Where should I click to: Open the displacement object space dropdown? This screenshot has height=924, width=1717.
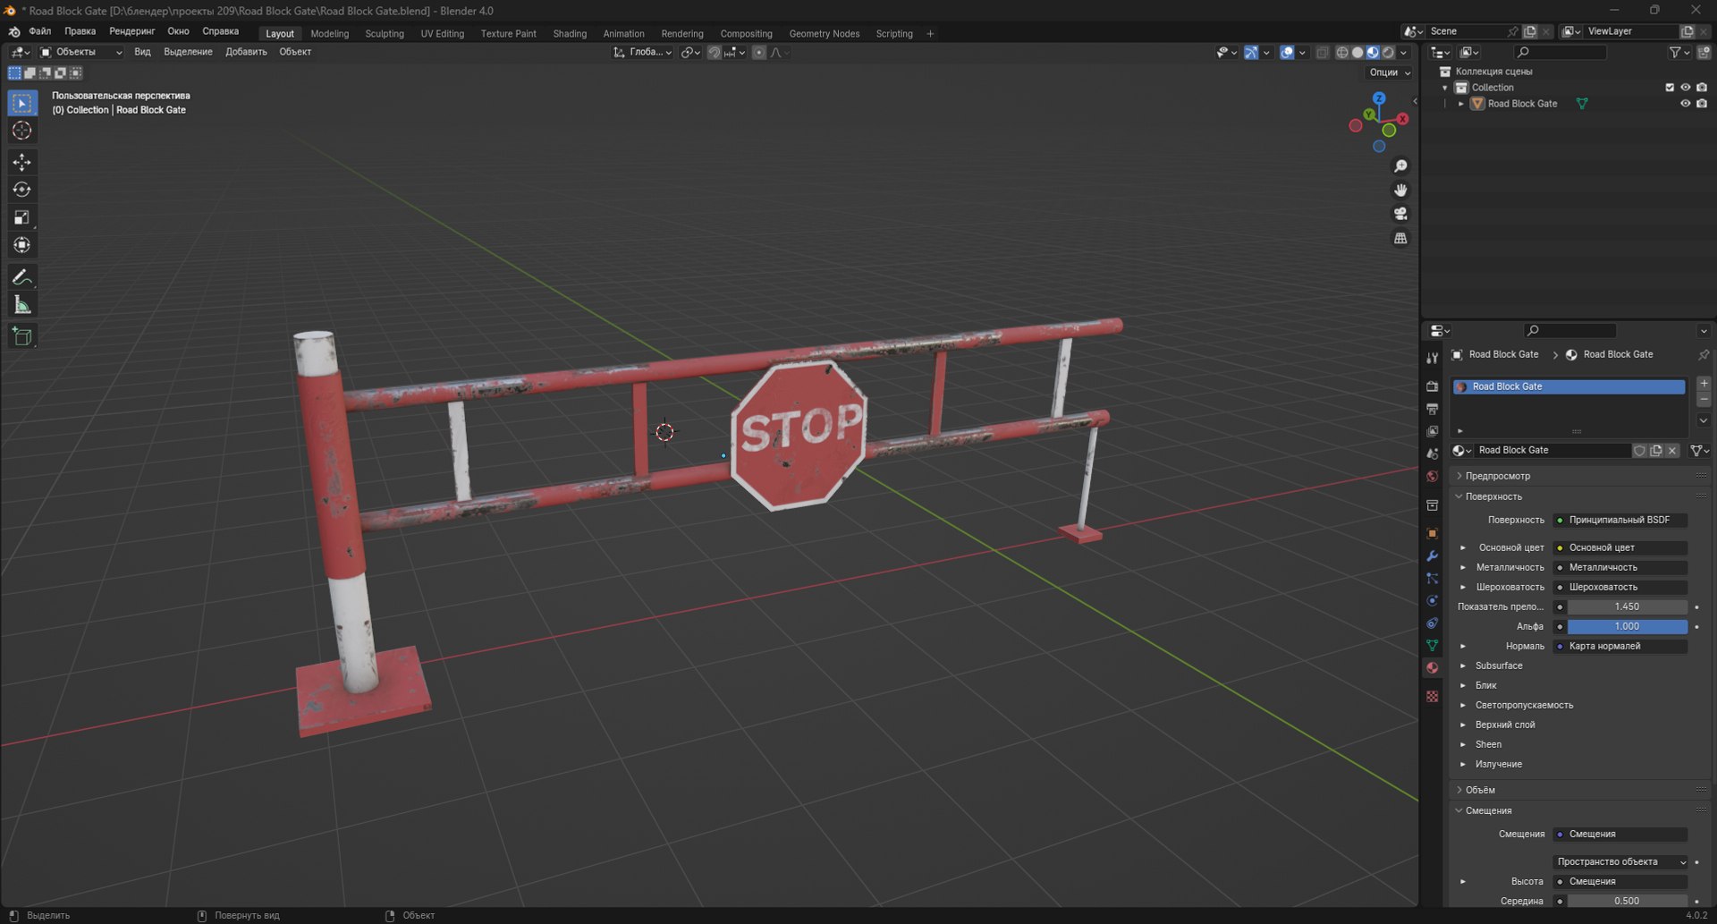[x=1620, y=861]
